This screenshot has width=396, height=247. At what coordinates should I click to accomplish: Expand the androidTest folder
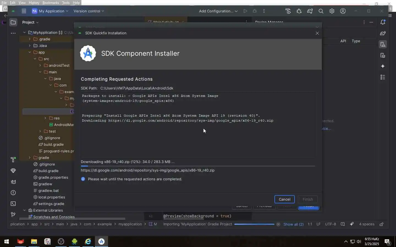(40, 65)
